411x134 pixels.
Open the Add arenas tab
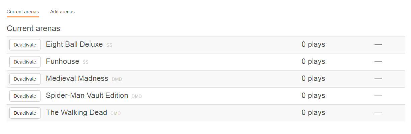[x=62, y=12]
